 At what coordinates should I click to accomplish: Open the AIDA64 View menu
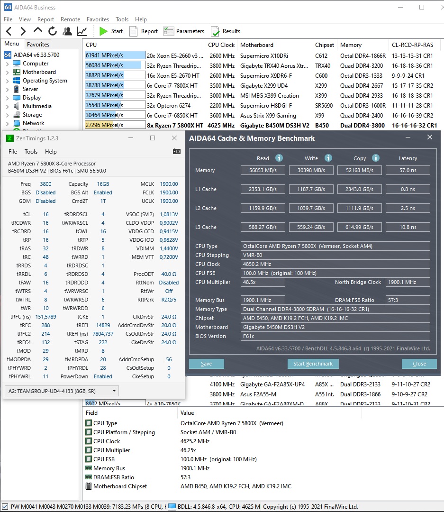[25, 19]
